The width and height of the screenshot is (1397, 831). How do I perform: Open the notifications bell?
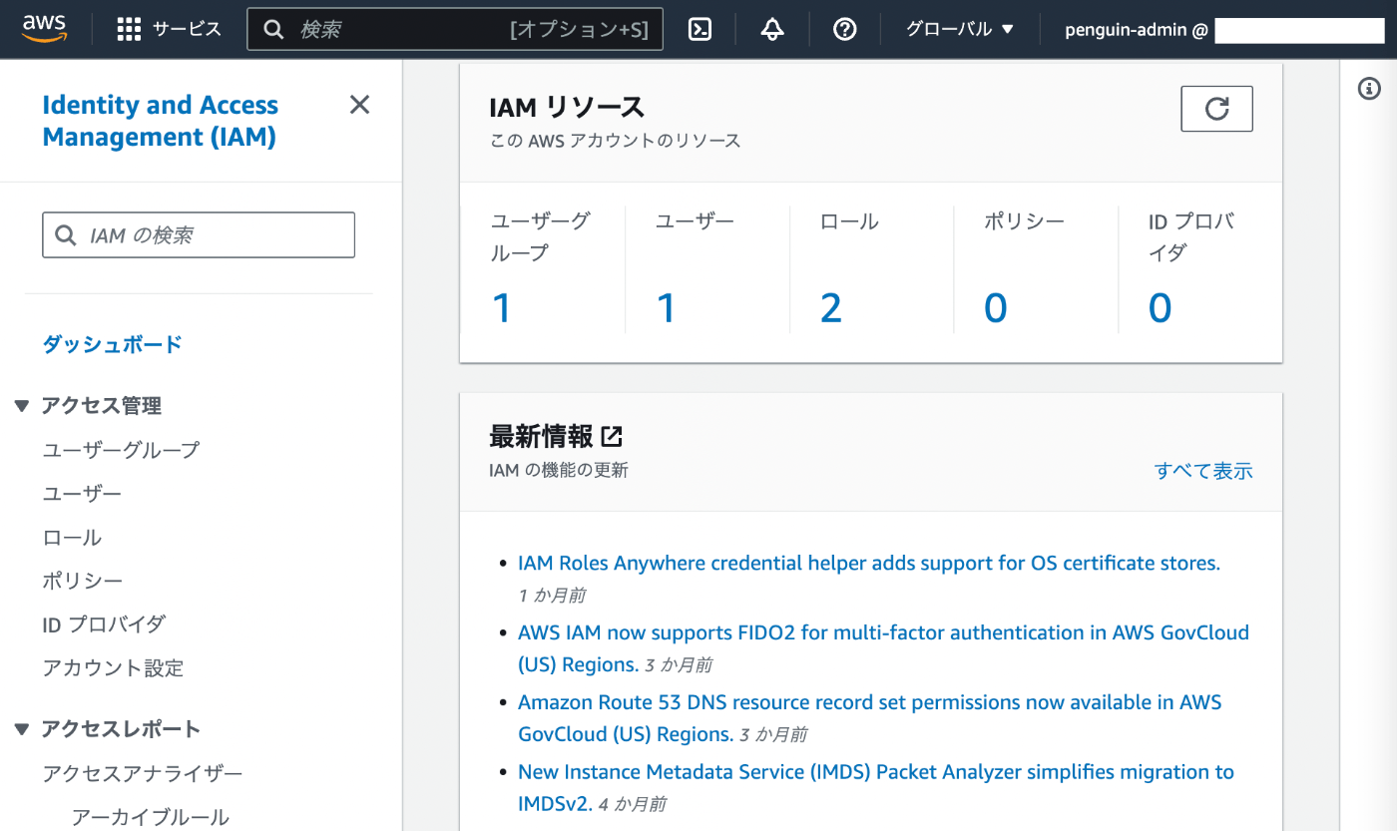(x=772, y=30)
